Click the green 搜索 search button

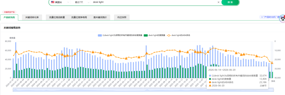[x=230, y=2]
